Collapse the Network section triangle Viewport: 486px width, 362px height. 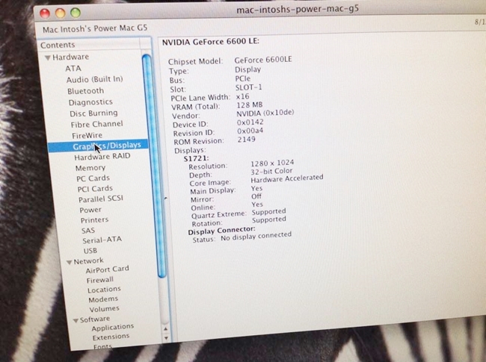tap(67, 261)
